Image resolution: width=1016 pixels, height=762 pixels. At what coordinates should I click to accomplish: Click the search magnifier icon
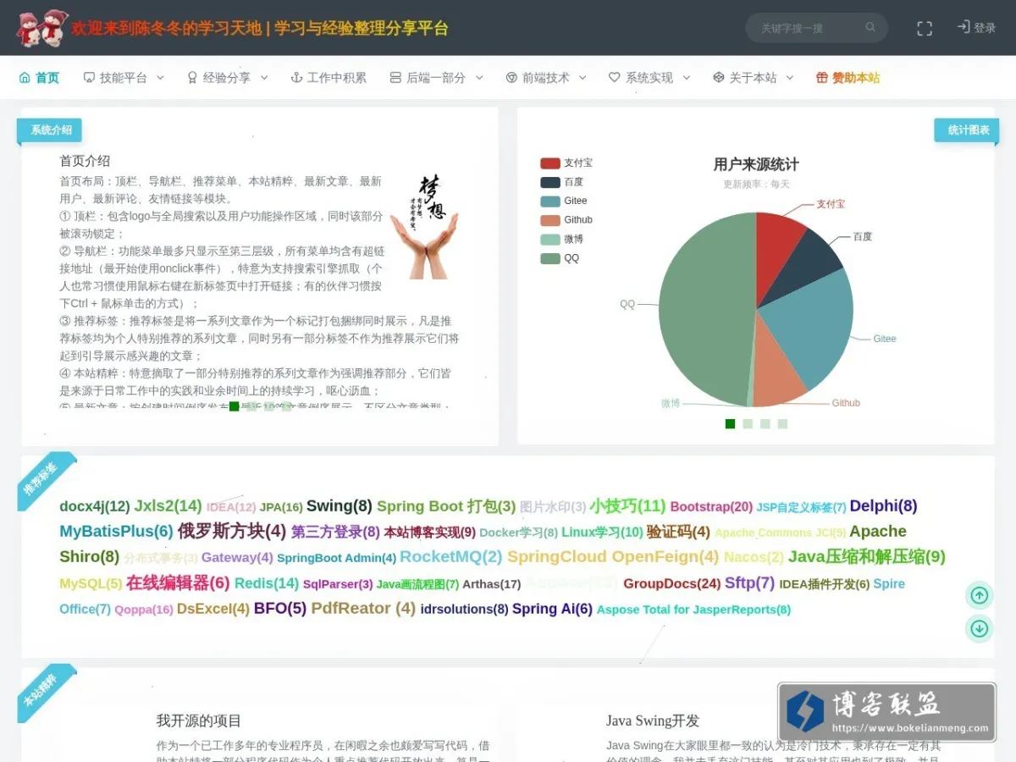870,27
